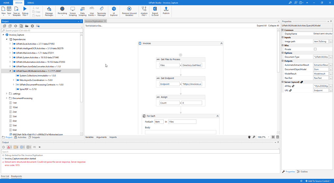Click fit to screen icon
The height and width of the screenshot is (183, 334).
(273, 137)
